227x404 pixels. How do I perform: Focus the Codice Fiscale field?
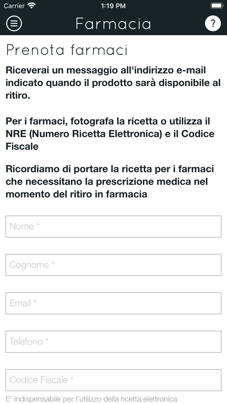113,380
